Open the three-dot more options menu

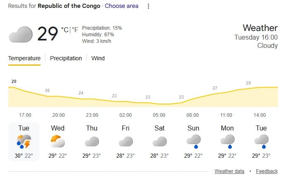(x=149, y=6)
